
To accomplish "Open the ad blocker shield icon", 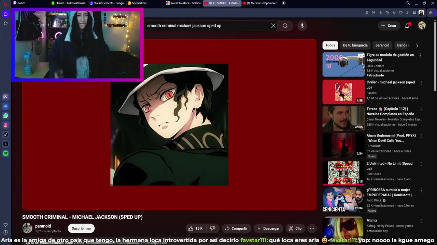I will (387, 13).
